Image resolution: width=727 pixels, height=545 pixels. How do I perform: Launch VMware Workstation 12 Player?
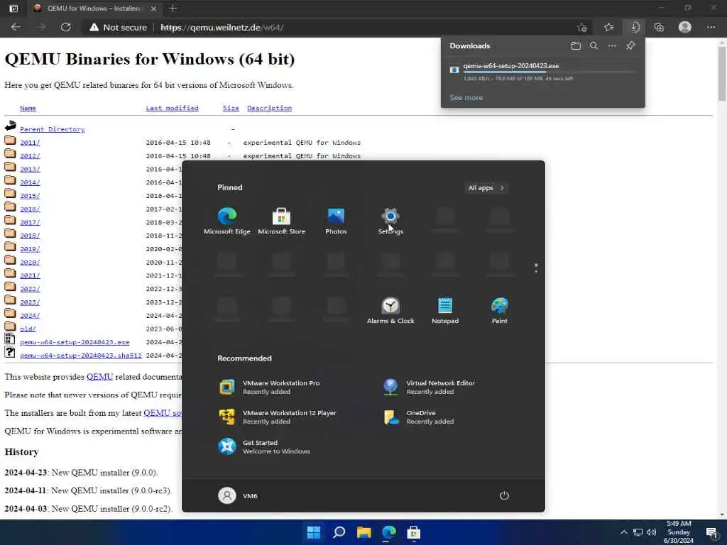coord(278,417)
